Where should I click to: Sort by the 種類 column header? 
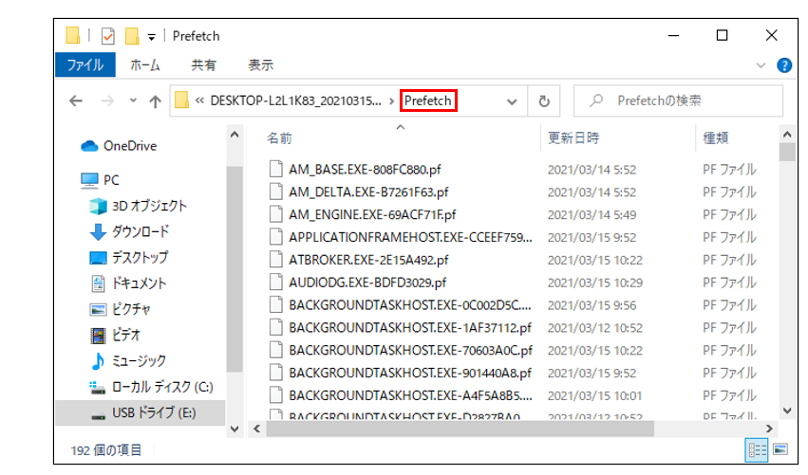pos(716,138)
